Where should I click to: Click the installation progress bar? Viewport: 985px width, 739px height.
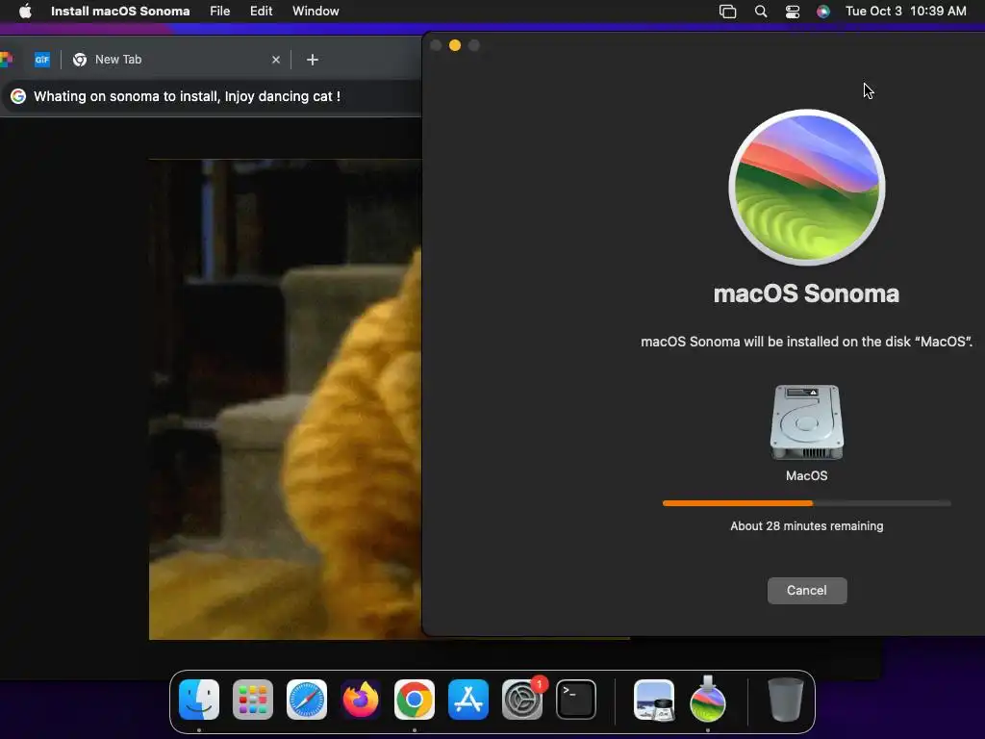807,503
